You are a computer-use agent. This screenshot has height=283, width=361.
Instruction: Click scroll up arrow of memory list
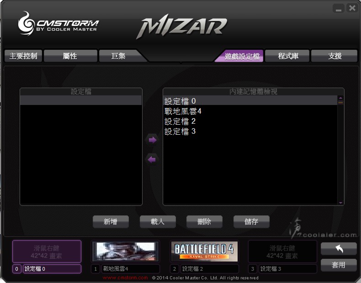(340, 98)
